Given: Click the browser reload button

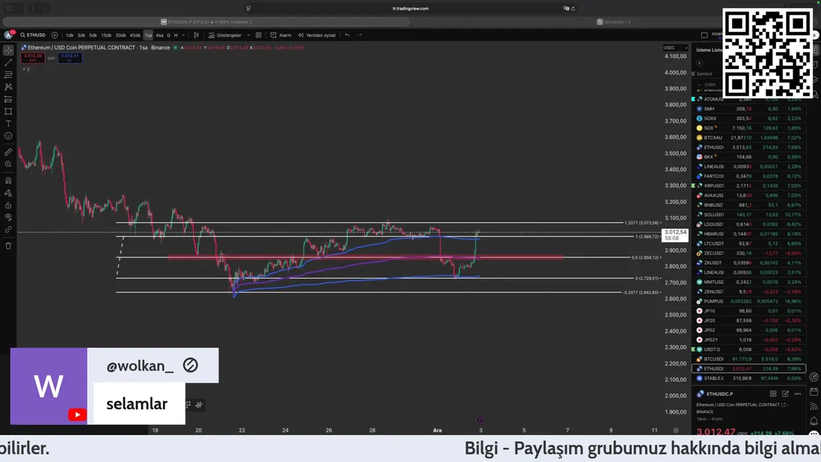Looking at the screenshot, I should [x=573, y=8].
